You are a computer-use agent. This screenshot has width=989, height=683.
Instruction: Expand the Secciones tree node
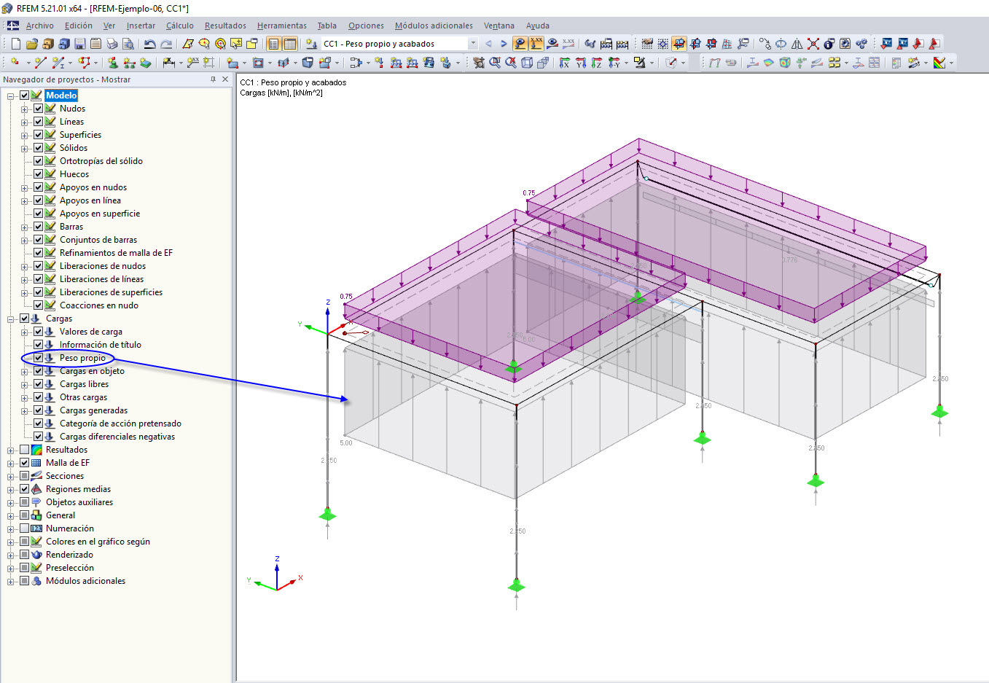pos(11,477)
